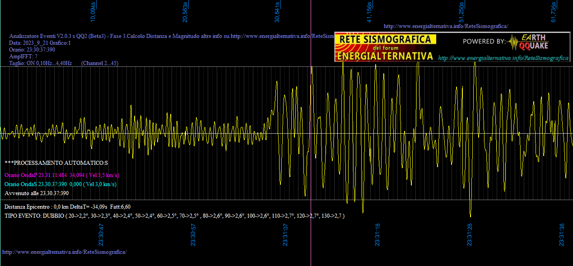Viewport: 573px width, 266px height.
Task: Click the TIPO EVENTO: DUBBIO line
Action: (x=175, y=216)
